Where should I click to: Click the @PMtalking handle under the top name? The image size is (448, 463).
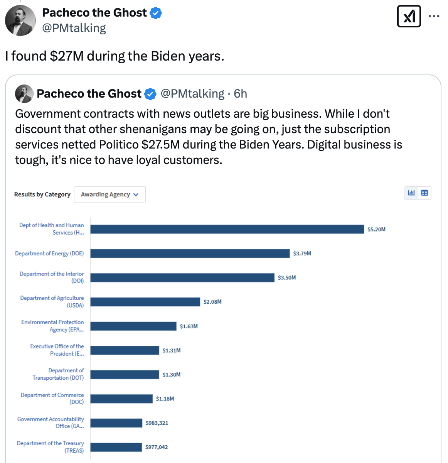(x=74, y=28)
